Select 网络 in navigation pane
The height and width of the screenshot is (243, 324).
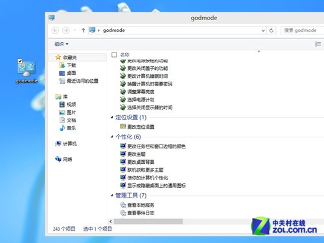tap(67, 159)
